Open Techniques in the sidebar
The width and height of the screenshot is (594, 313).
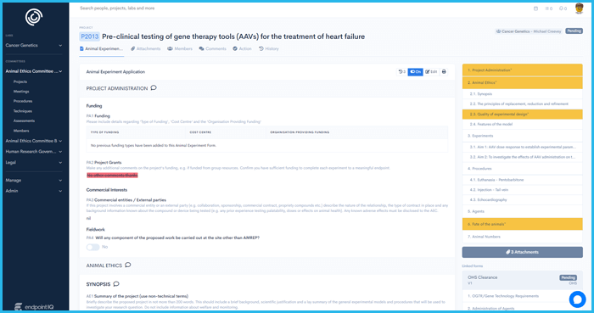click(23, 111)
